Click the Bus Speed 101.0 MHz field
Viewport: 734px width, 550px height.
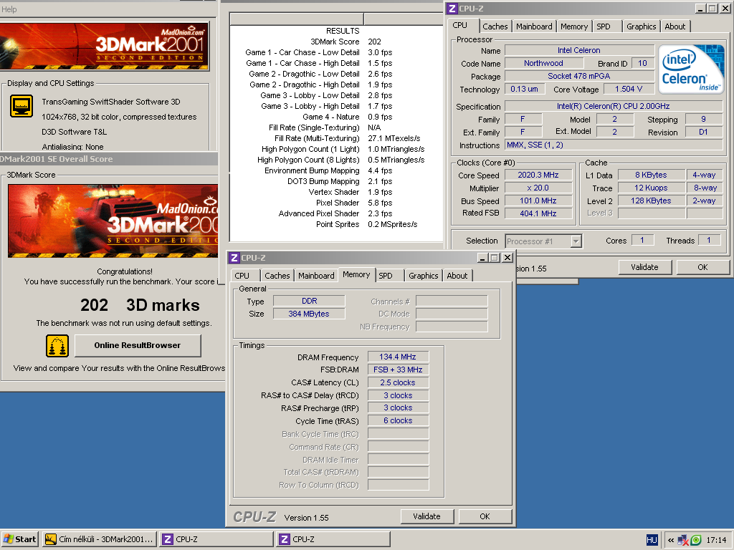(538, 201)
